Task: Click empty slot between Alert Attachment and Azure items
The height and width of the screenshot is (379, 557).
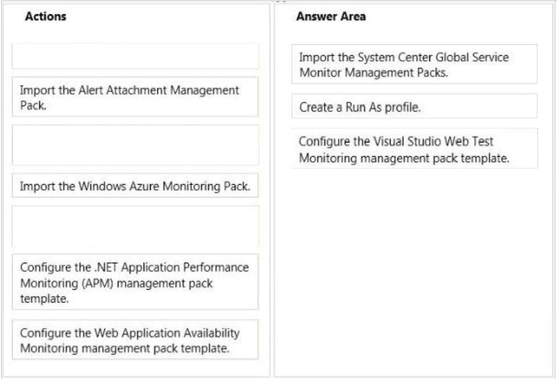Action: click(135, 145)
